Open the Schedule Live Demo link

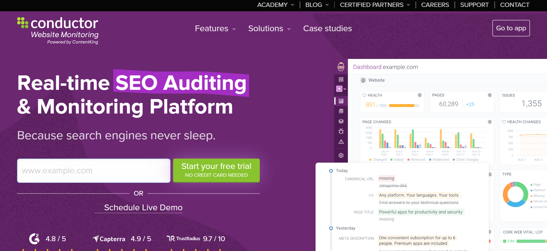click(x=143, y=208)
